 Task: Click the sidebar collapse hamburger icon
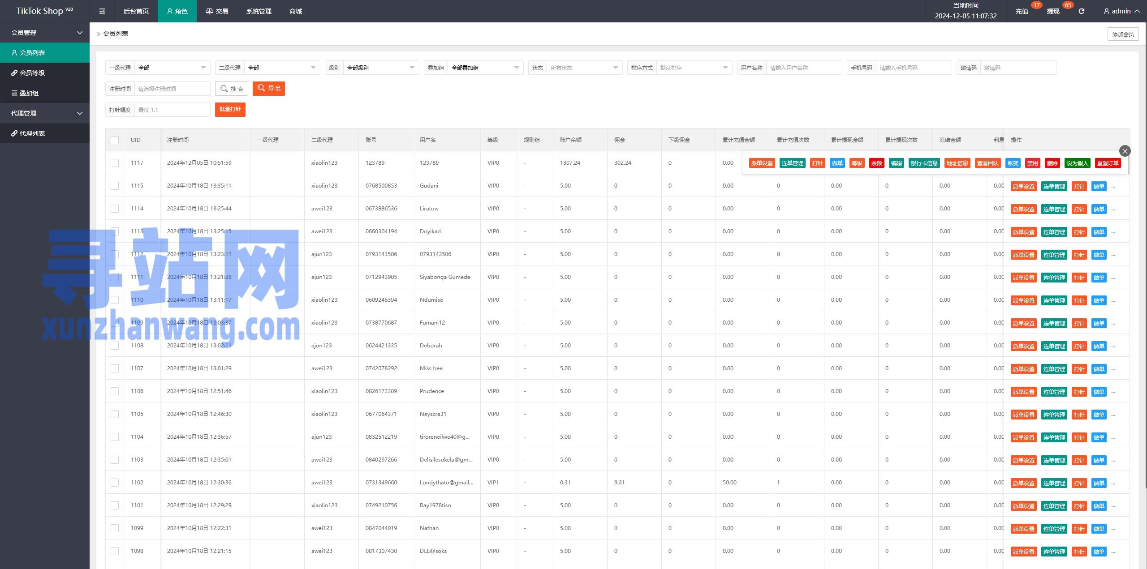pos(102,11)
